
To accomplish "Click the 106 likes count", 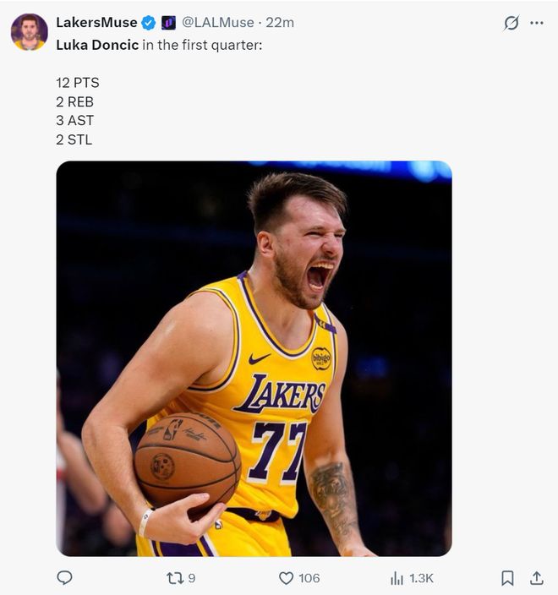I will coord(309,578).
